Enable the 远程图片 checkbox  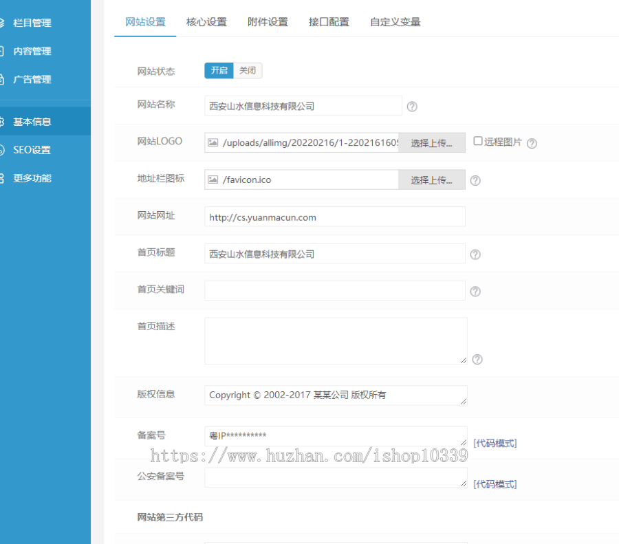tap(478, 141)
